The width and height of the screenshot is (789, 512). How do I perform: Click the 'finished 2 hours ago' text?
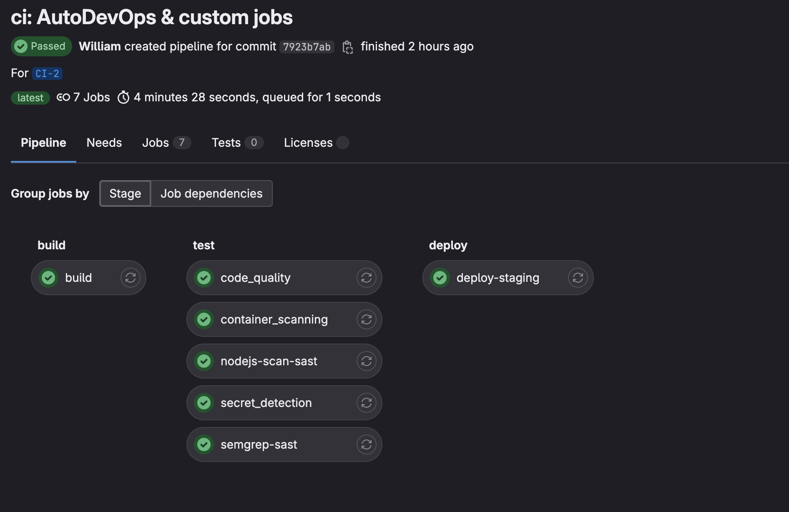point(417,46)
